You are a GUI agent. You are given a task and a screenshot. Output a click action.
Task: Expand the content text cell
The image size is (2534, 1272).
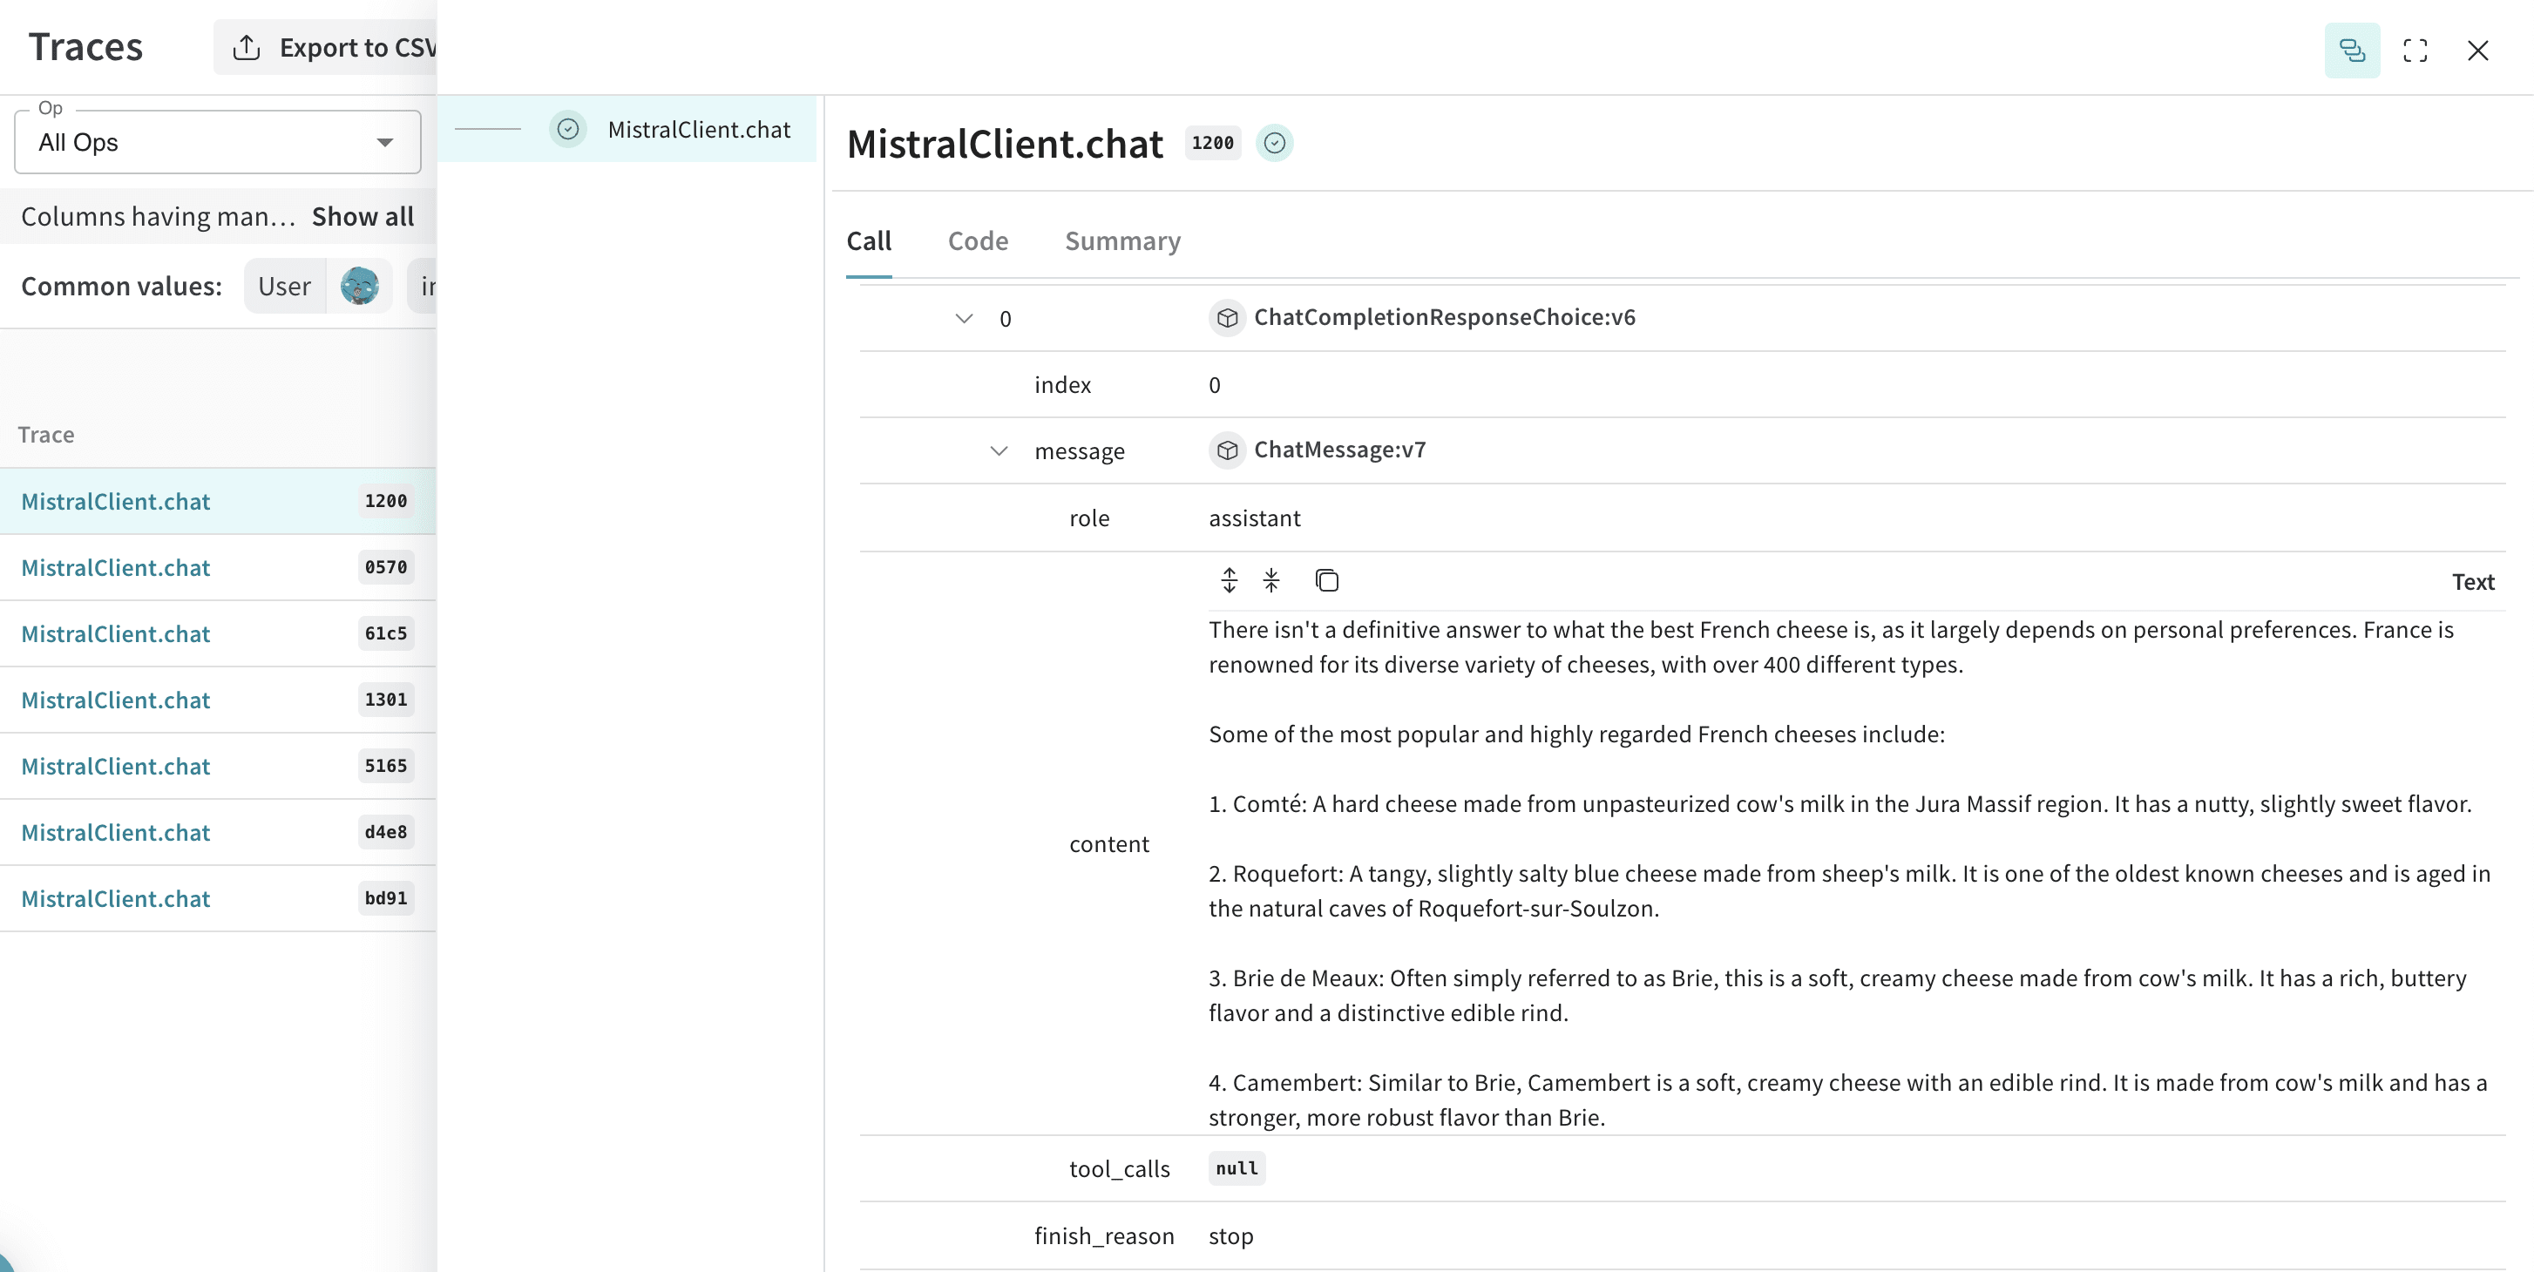point(1230,580)
